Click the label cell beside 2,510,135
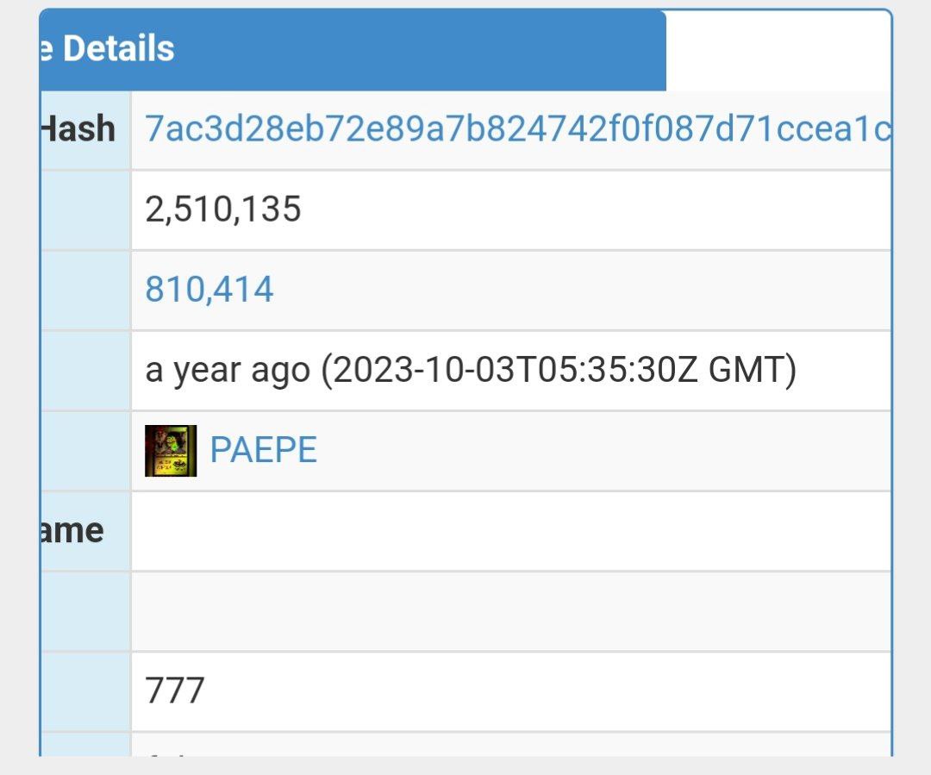The image size is (931, 775). (x=85, y=209)
